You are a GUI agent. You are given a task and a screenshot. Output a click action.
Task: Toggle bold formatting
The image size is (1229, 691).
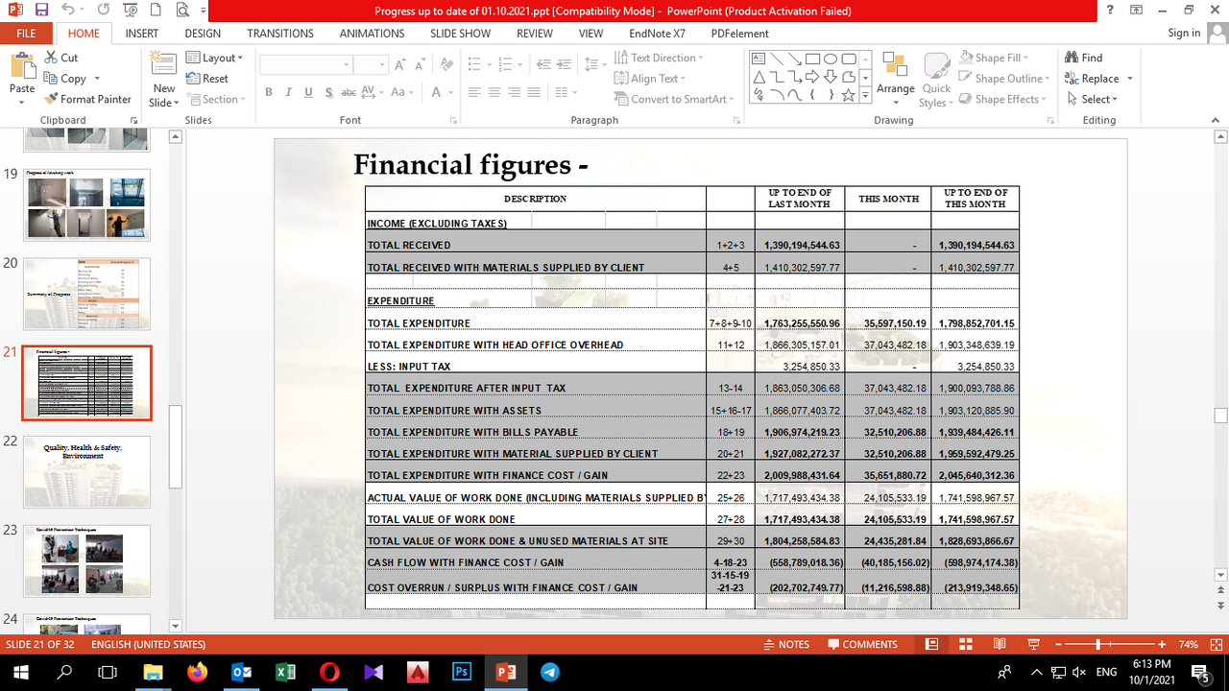(269, 92)
